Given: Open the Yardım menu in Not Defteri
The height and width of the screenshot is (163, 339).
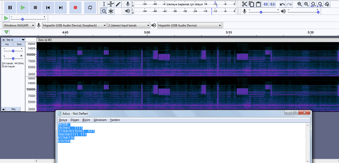Looking at the screenshot, I should [x=115, y=120].
